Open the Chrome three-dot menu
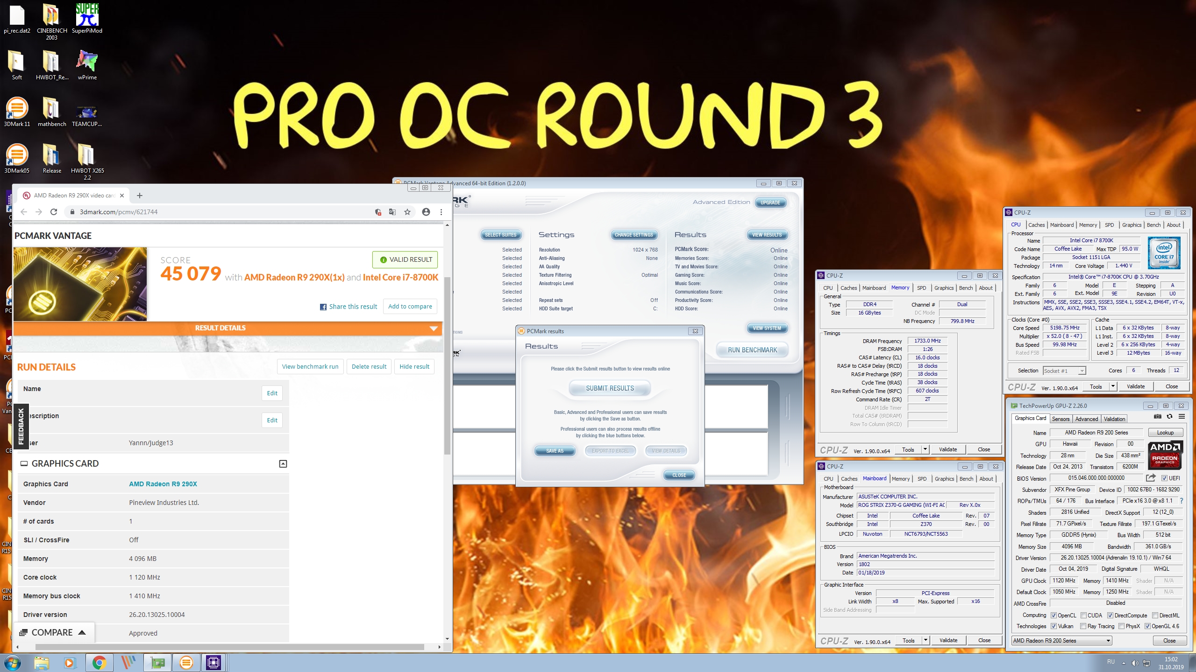Screen dimensions: 1196x672 441,212
